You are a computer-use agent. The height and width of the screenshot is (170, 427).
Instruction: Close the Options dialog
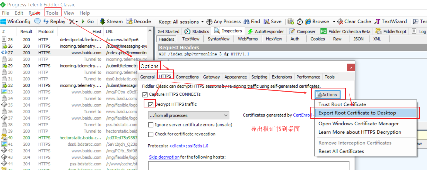351,67
